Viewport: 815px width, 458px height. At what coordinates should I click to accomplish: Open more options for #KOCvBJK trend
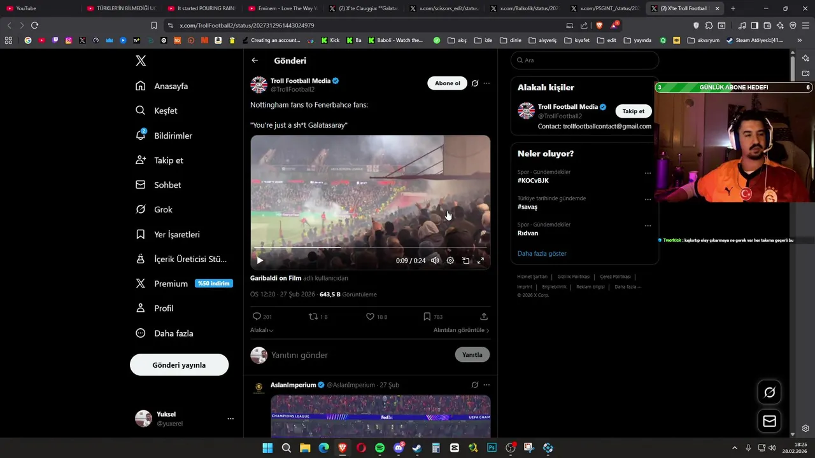[x=648, y=173]
